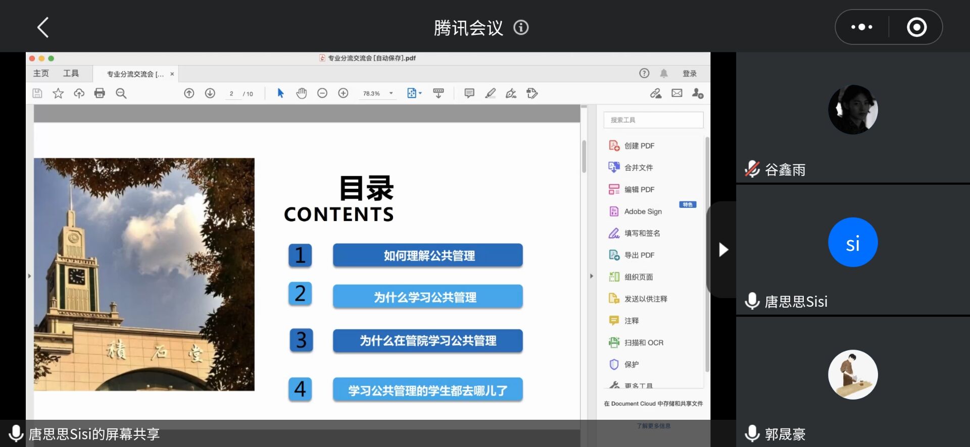Click the add comment note icon

469,93
